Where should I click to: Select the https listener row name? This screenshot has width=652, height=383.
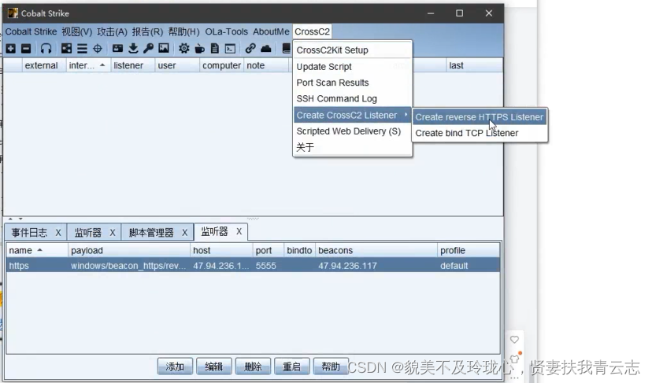(x=19, y=266)
